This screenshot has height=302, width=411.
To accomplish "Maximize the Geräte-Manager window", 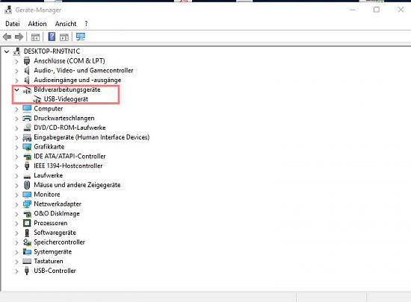I will [377, 10].
